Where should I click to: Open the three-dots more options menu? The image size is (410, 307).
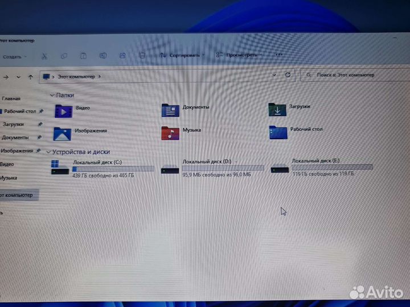point(279,55)
